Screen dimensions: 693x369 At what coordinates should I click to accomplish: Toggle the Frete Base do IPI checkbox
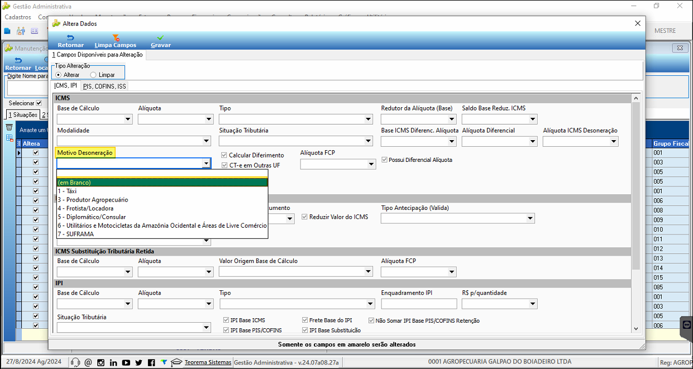tap(305, 320)
